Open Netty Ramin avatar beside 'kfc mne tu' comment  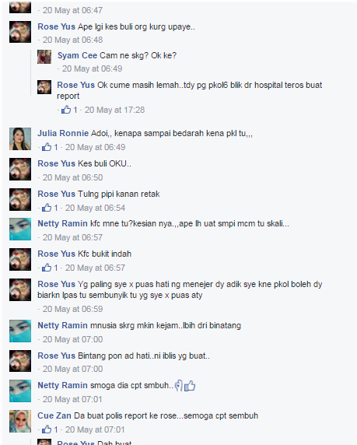(20, 229)
